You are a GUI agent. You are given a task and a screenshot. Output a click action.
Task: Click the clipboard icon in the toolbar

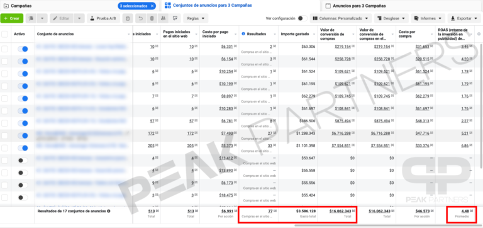[x=128, y=18]
